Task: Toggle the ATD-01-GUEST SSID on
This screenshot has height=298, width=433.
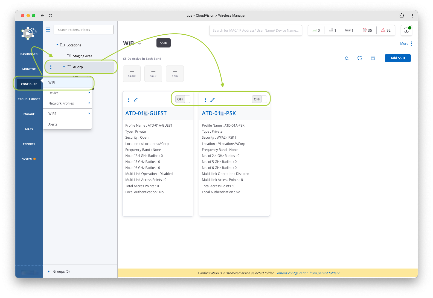Action: click(x=183, y=99)
